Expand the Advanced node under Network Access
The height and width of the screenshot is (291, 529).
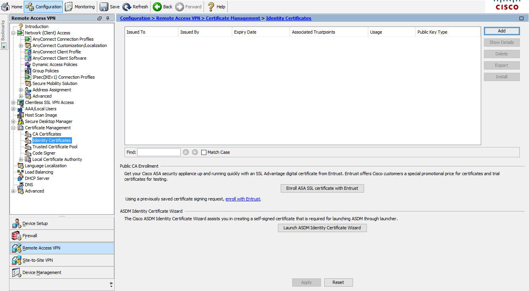click(21, 96)
